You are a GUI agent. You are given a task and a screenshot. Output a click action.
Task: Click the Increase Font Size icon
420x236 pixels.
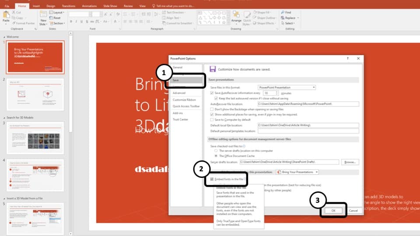[105, 14]
